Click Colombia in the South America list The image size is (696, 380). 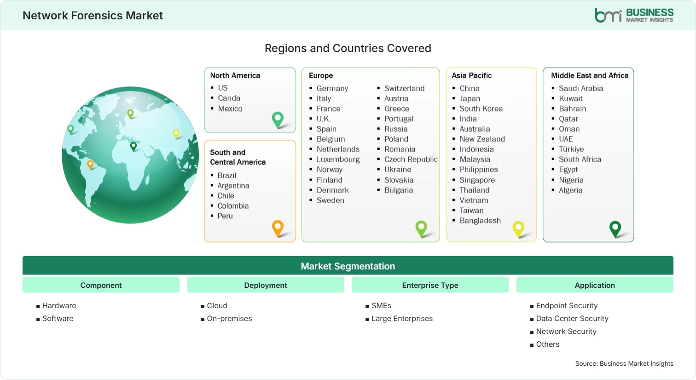[233, 206]
